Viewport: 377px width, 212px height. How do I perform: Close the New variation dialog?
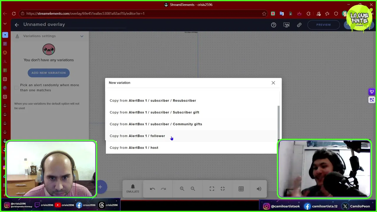click(x=273, y=83)
